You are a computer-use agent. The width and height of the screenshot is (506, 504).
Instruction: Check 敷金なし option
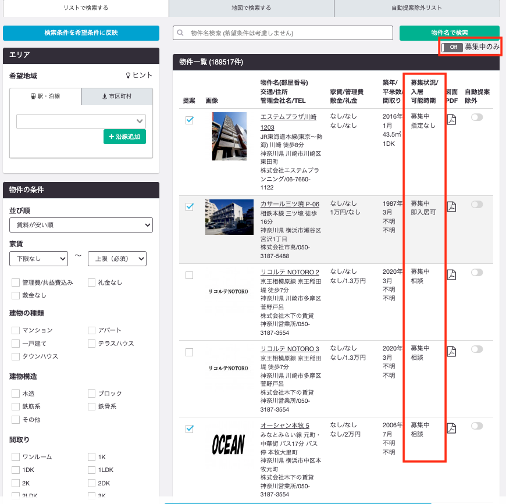16,295
